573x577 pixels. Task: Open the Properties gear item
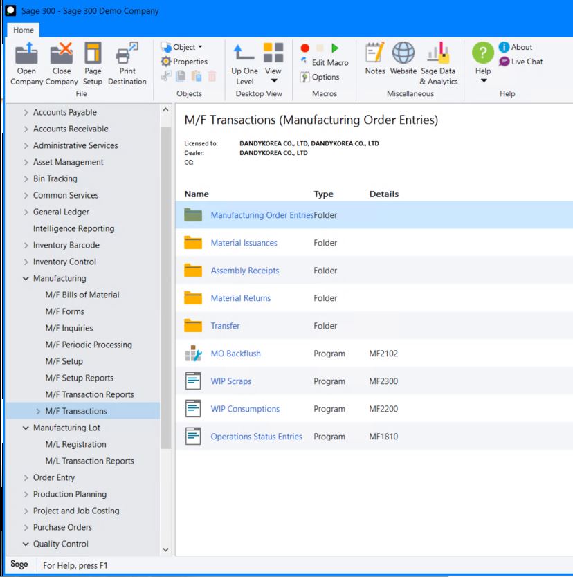[x=184, y=62]
